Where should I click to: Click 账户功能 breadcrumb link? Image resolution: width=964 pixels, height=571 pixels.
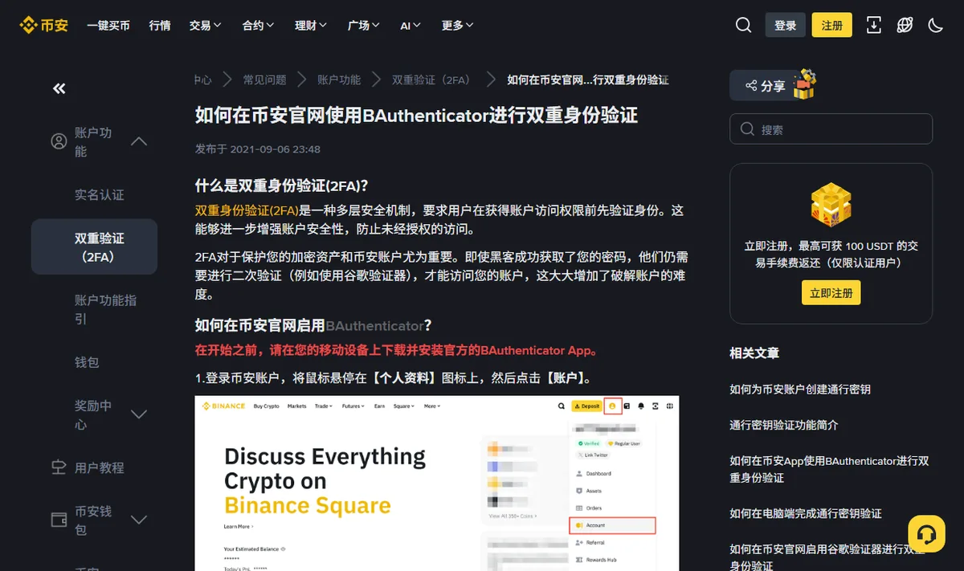339,80
